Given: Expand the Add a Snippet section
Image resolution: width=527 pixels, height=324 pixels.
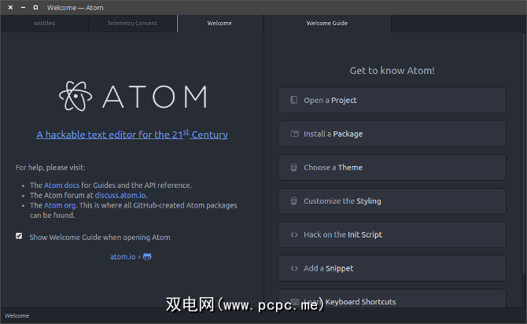Looking at the screenshot, I should 392,268.
